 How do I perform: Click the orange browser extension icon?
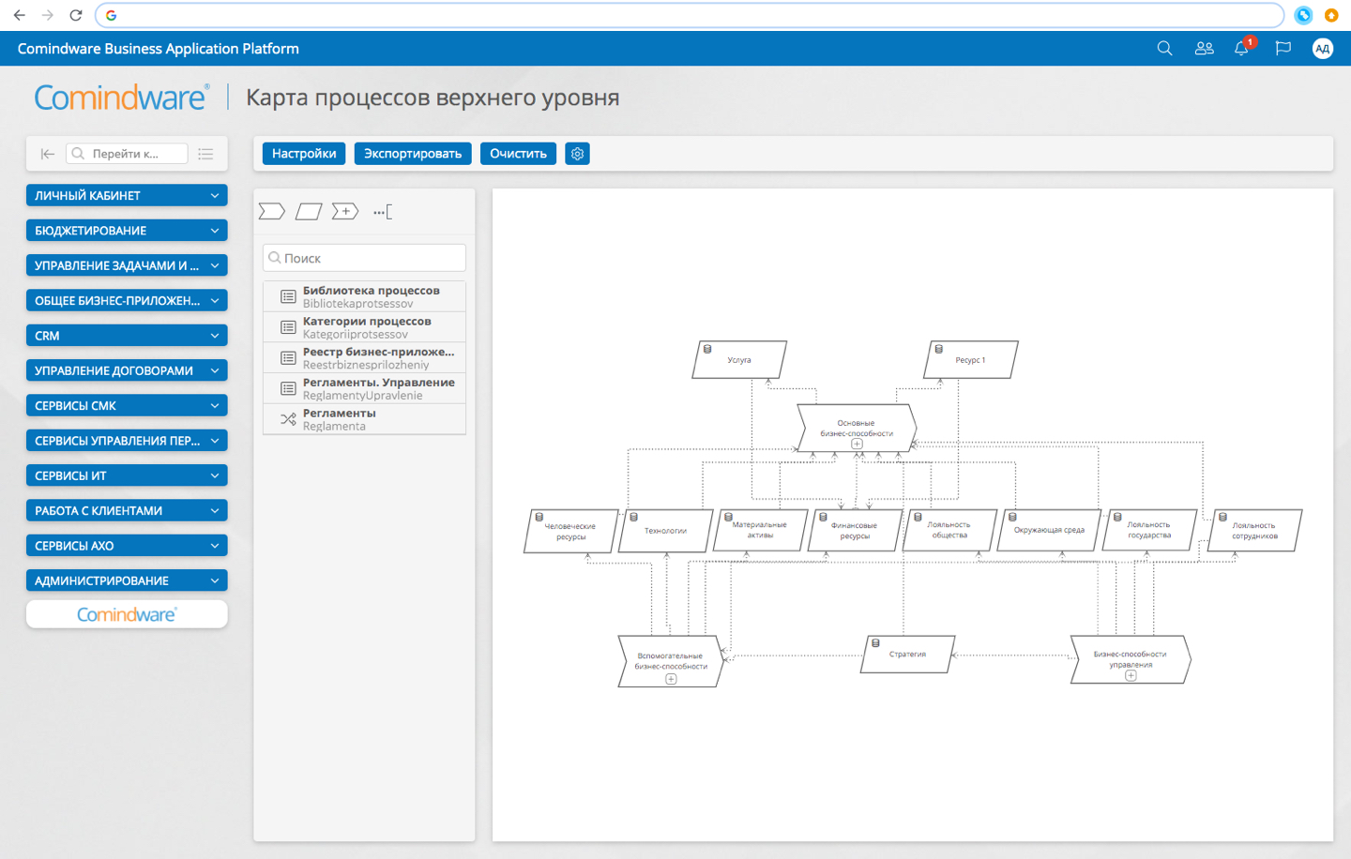[x=1331, y=15]
